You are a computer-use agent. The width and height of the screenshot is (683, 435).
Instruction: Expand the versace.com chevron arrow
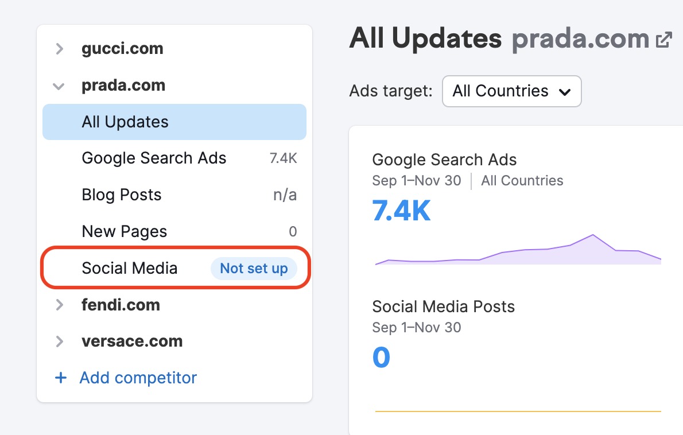point(60,341)
